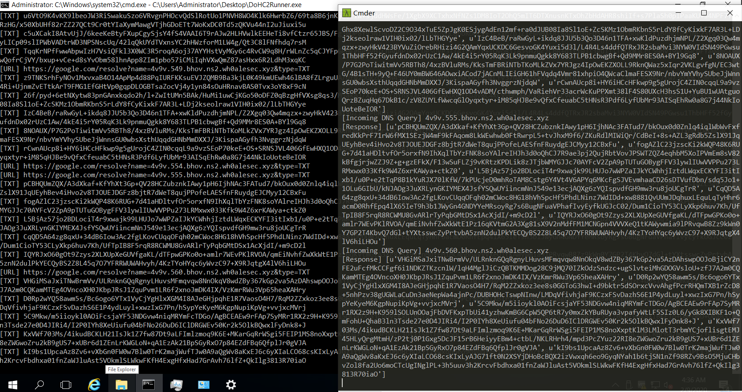The height and width of the screenshot is (392, 742).
Task: Open the Windows Start menu
Action: pyautogui.click(x=12, y=384)
